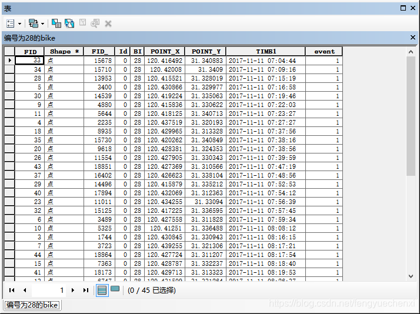Click the POINT_Y column header
Screen dimensions: 420x314
[x=205, y=51]
